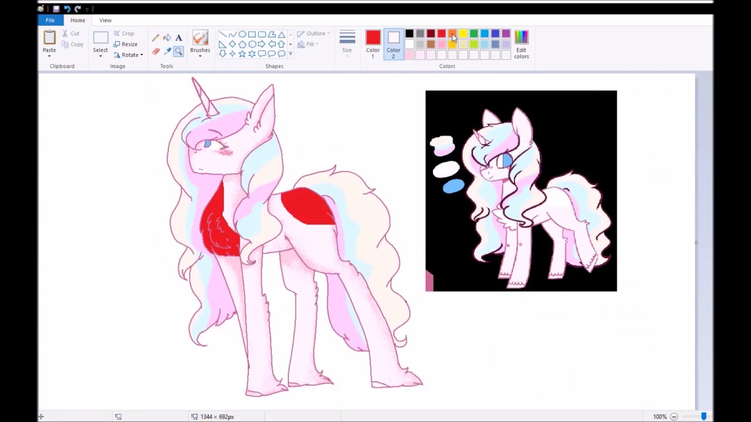Choose the Up arrow shape
751x422 pixels.
click(282, 44)
